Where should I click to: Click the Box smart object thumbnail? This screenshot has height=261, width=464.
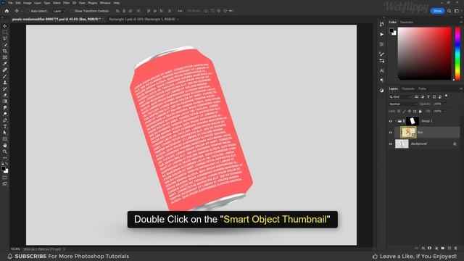(408, 132)
